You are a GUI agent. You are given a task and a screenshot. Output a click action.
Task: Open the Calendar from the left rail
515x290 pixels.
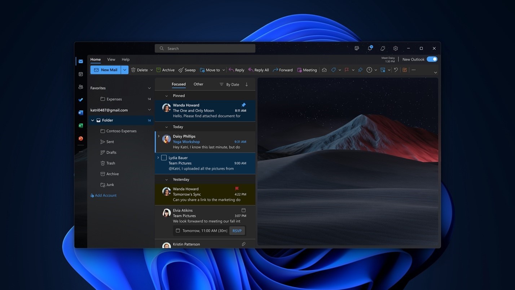tap(80, 74)
